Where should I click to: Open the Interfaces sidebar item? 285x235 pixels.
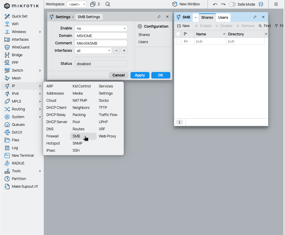(20, 39)
